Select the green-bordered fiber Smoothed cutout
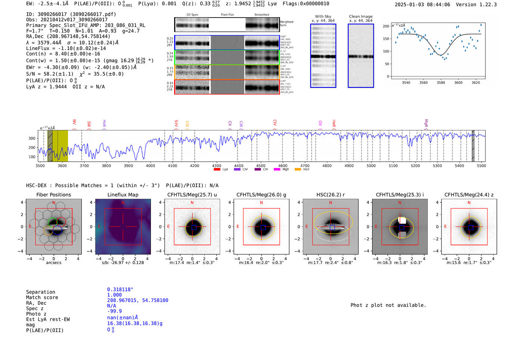The image size is (523, 356). tap(262, 58)
